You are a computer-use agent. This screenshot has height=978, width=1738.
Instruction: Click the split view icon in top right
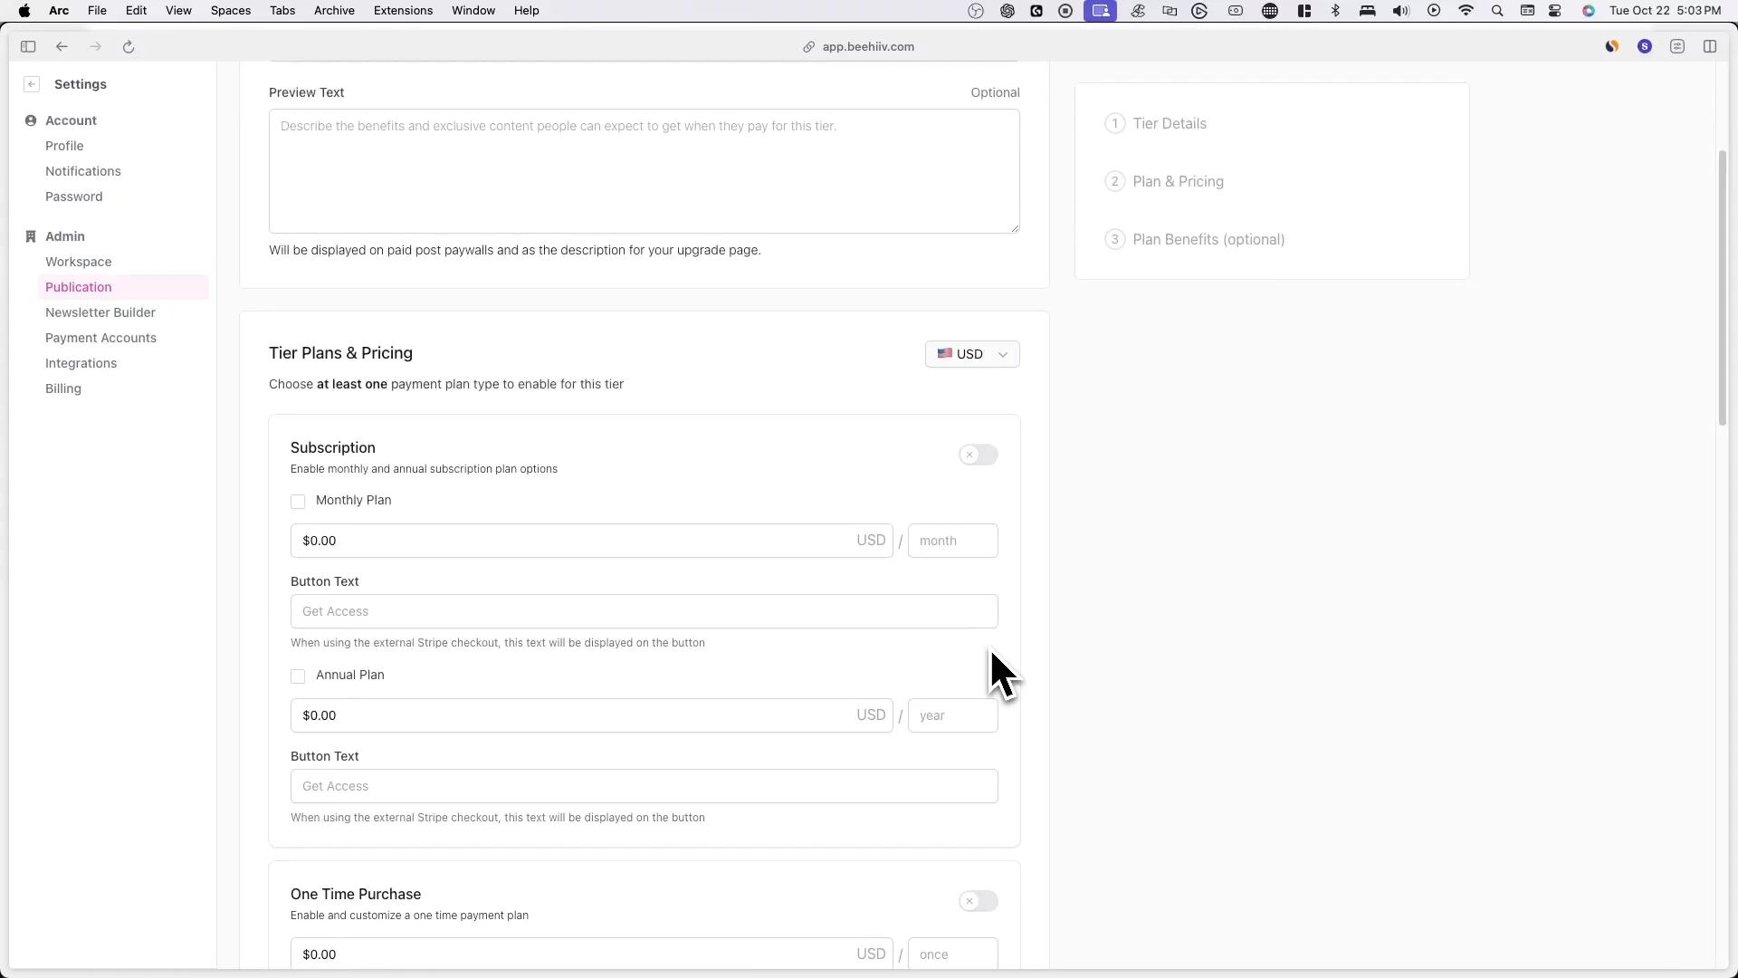pyautogui.click(x=1710, y=46)
